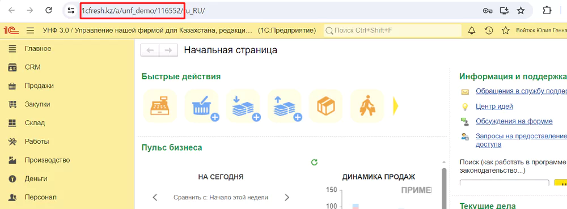Open notifications bell icon
567x209 pixels.
click(x=472, y=31)
